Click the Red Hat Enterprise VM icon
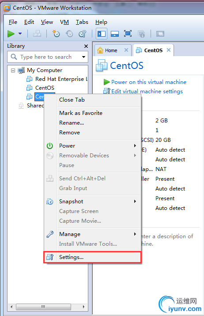The width and height of the screenshot is (204, 316). (30, 79)
